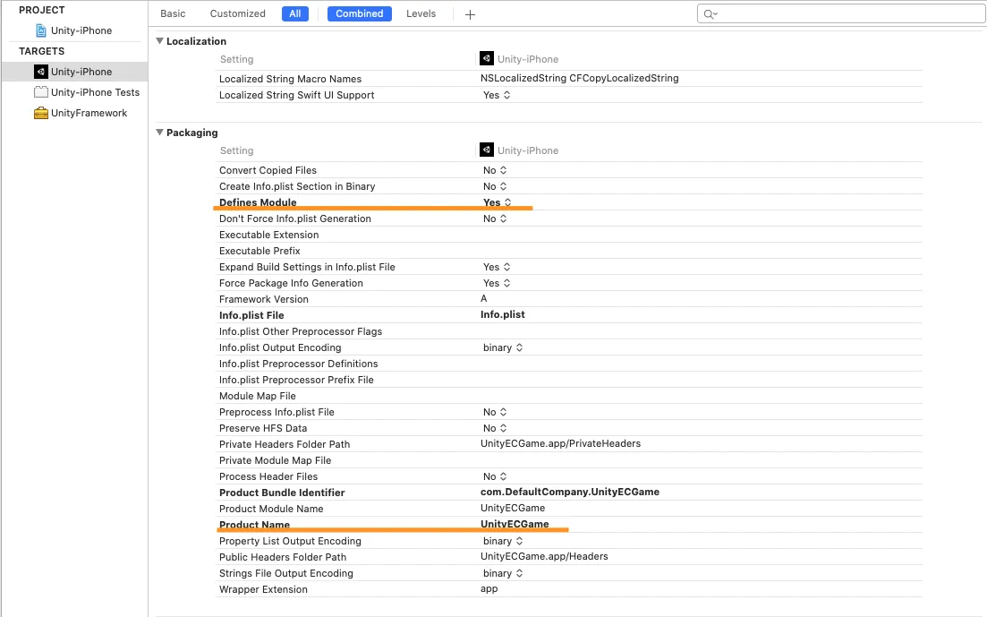Click the build settings search field
Viewport: 987px width, 617px height.
pos(841,14)
